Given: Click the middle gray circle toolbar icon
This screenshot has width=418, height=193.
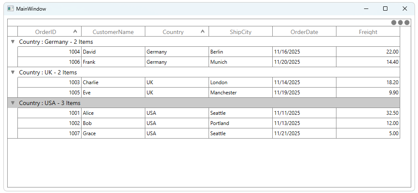Looking at the screenshot, I should (x=401, y=23).
